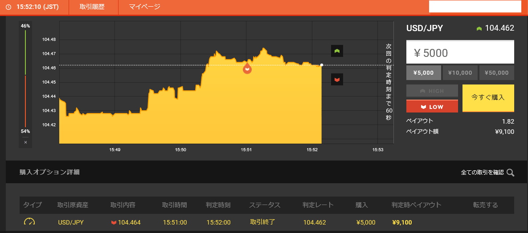Click the red arrow icon beside 104.464

click(x=114, y=222)
